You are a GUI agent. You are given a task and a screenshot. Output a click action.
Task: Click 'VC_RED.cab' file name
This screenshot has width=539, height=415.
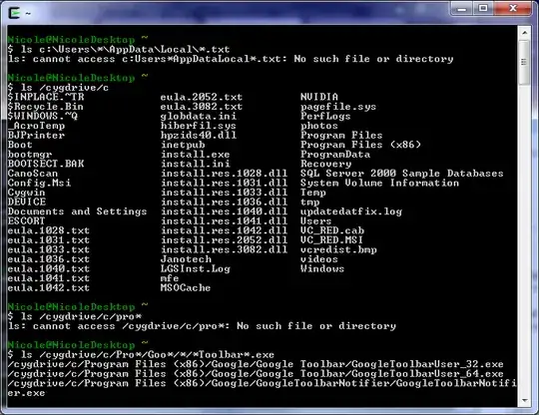[332, 230]
